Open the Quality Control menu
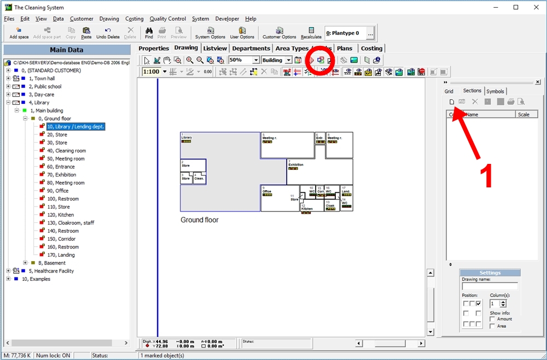The height and width of the screenshot is (360, 547). 168,19
